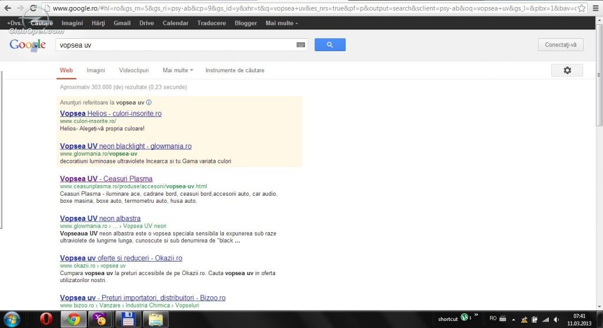Open the Chrome menu (three lines icon)
The width and height of the screenshot is (603, 328).
[596, 8]
